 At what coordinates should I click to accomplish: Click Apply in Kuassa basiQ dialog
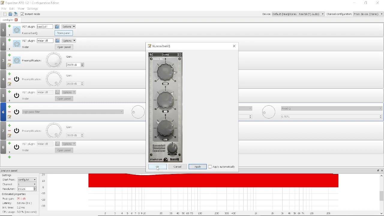point(198,167)
